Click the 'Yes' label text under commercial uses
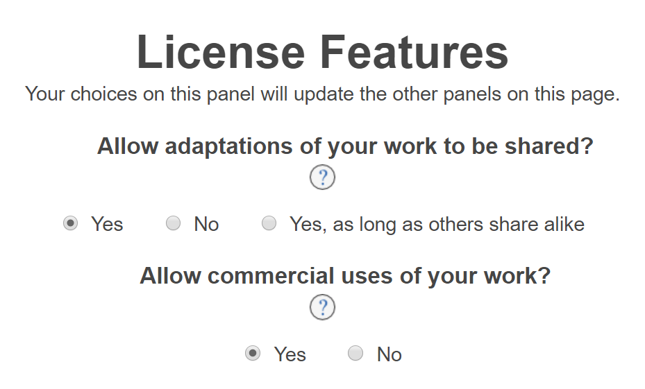Image resolution: width=645 pixels, height=389 pixels. pos(290,354)
